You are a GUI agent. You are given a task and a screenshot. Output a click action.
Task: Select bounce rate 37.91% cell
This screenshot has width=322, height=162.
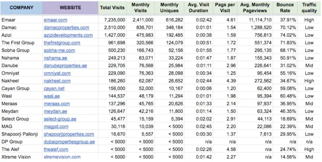pyautogui.click(x=285, y=20)
